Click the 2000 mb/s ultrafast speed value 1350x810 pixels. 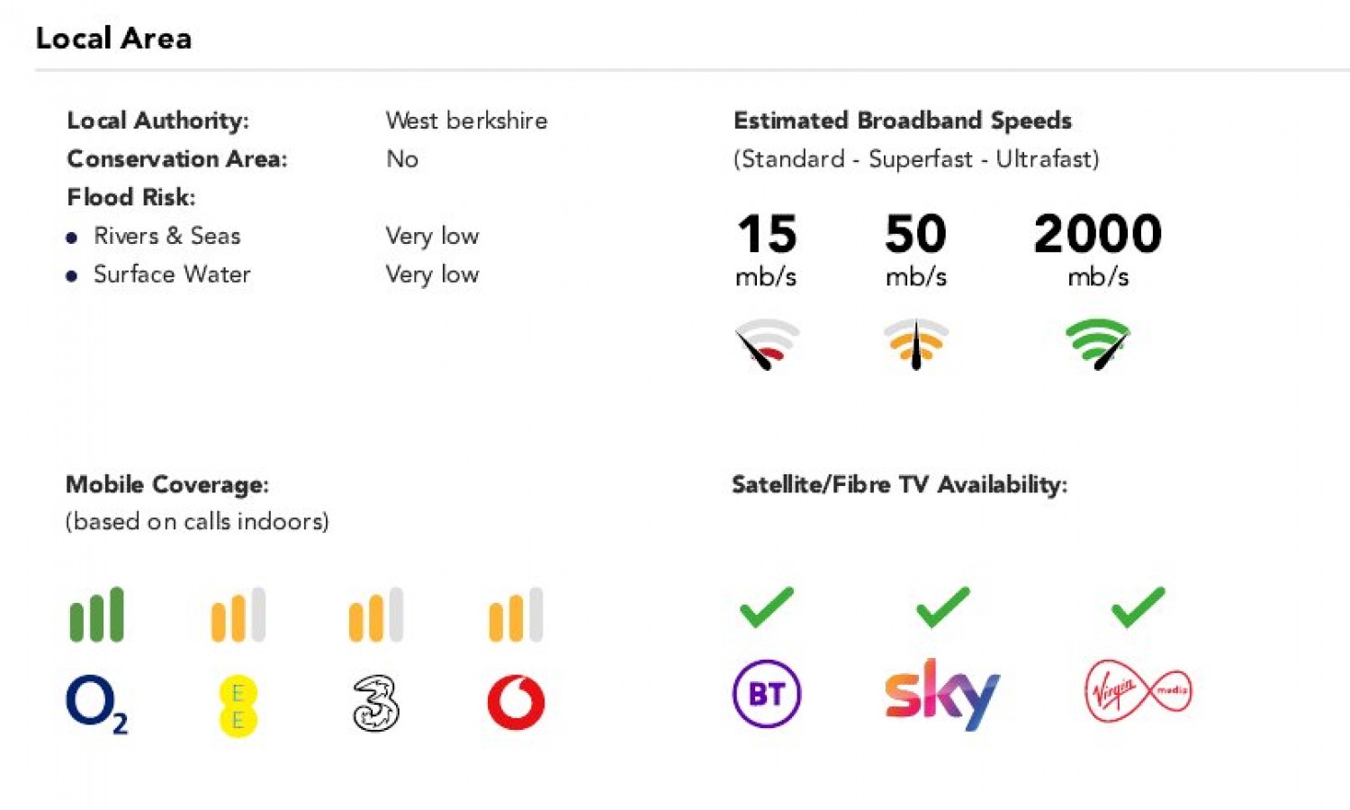1098,234
